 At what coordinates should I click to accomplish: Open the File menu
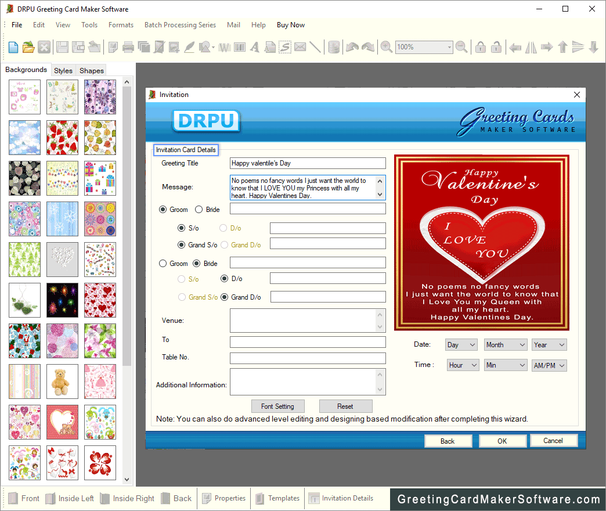(x=17, y=25)
